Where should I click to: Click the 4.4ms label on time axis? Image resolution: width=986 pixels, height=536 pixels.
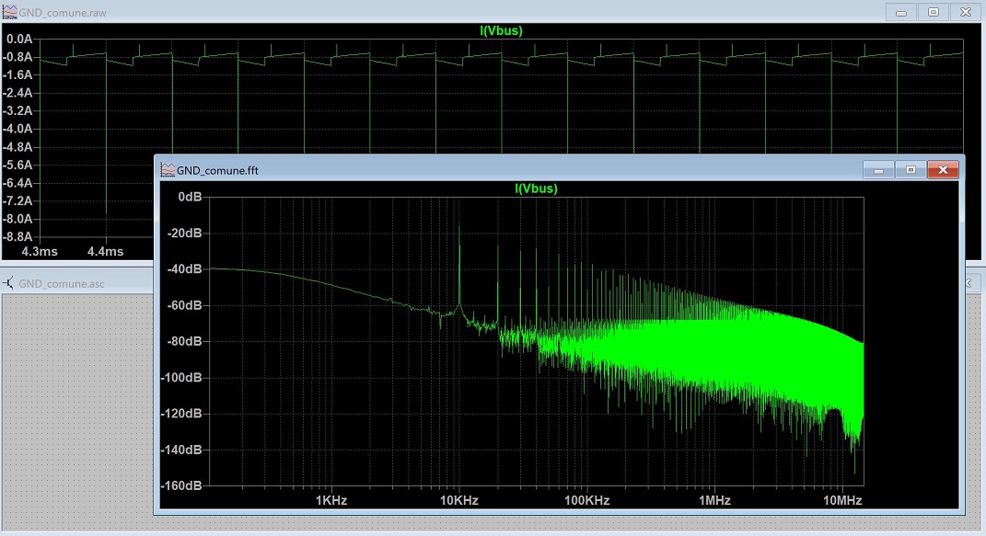tap(105, 251)
